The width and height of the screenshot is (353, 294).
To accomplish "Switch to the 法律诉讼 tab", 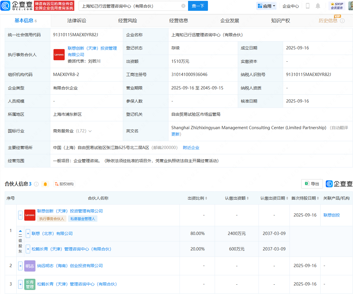I will tap(77, 21).
